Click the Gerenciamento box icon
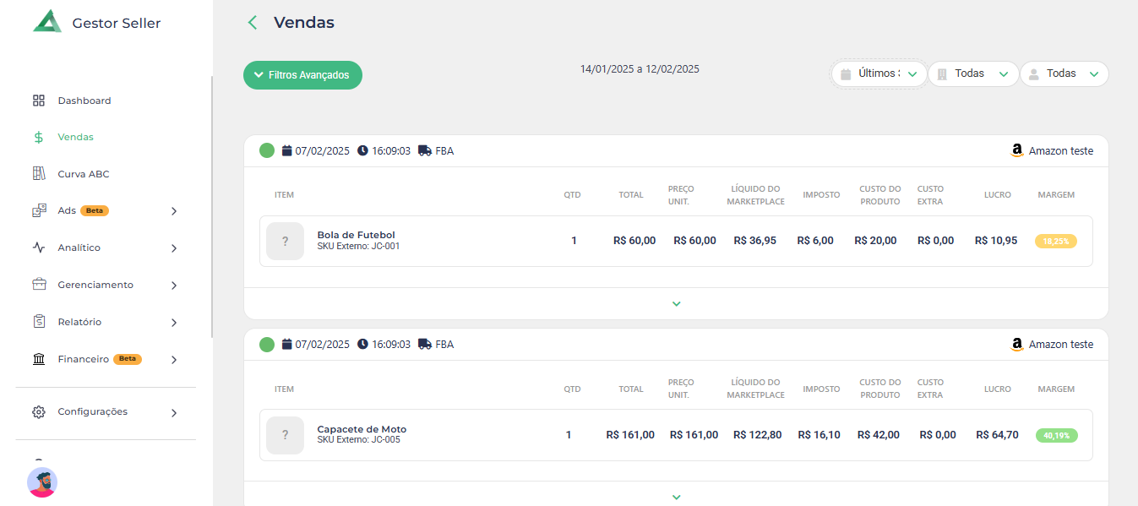The height and width of the screenshot is (506, 1138). coord(39,285)
